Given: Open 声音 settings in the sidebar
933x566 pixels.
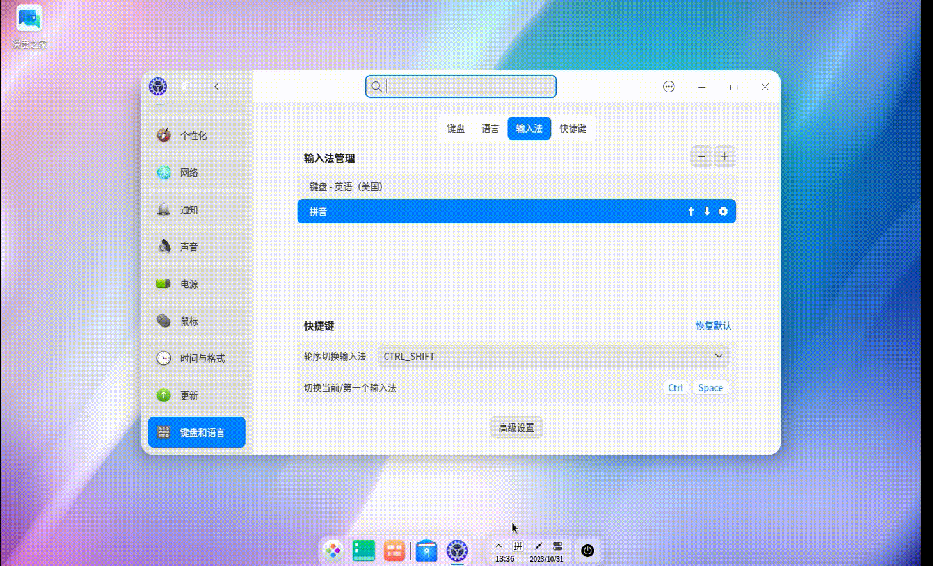Looking at the screenshot, I should (189, 247).
